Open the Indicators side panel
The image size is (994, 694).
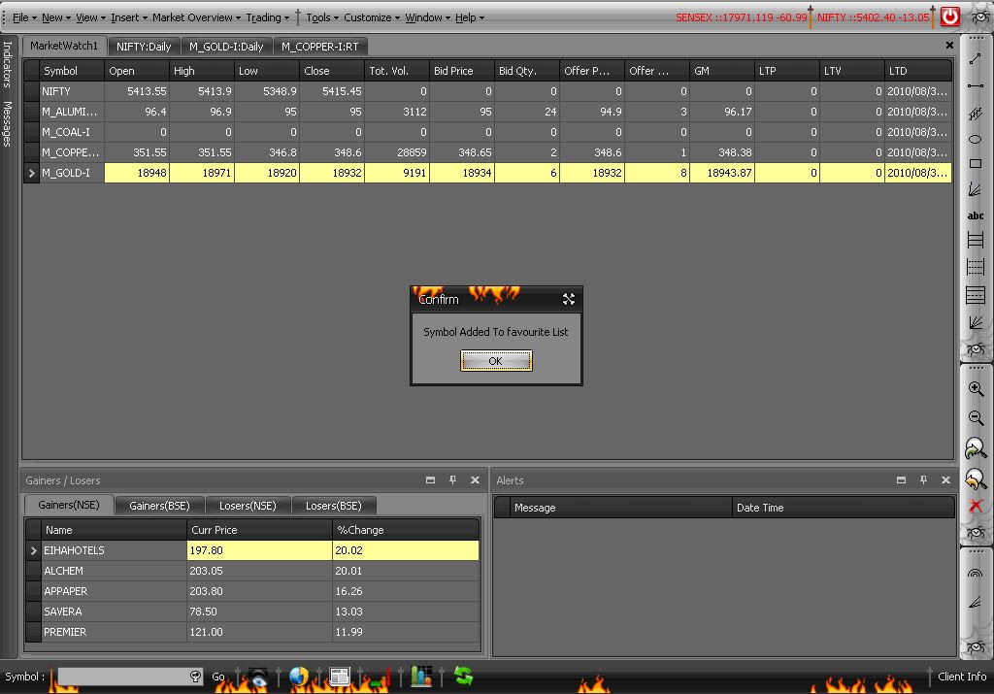(8, 64)
